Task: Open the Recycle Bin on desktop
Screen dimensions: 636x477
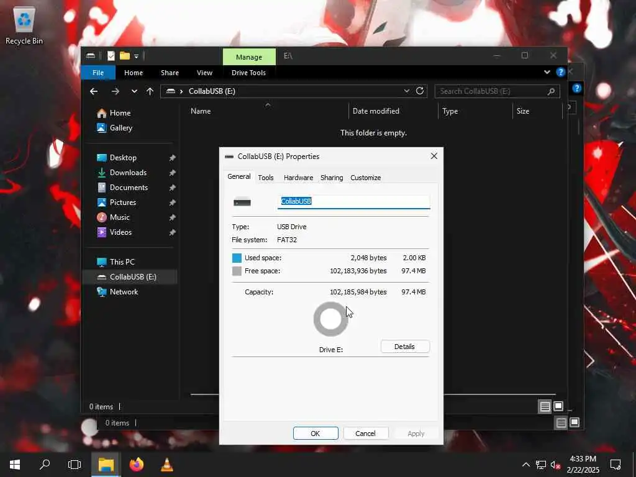Action: [x=24, y=25]
